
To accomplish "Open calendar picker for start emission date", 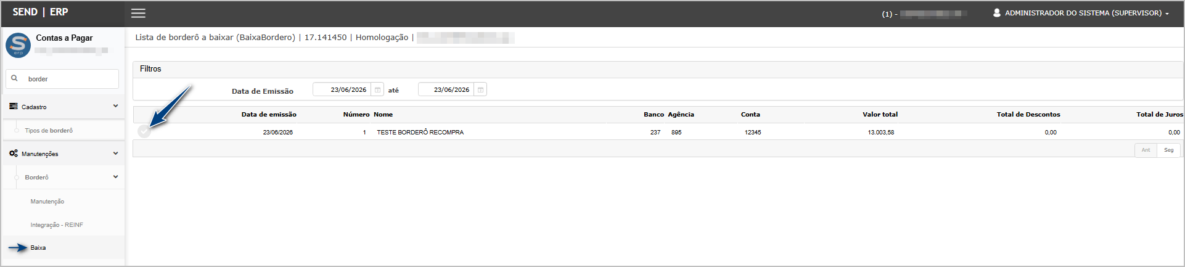I will [377, 90].
